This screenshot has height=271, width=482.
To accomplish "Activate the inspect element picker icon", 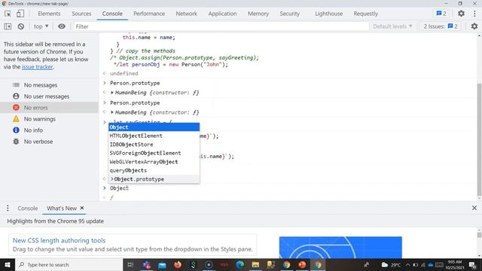I will pyautogui.click(x=8, y=14).
